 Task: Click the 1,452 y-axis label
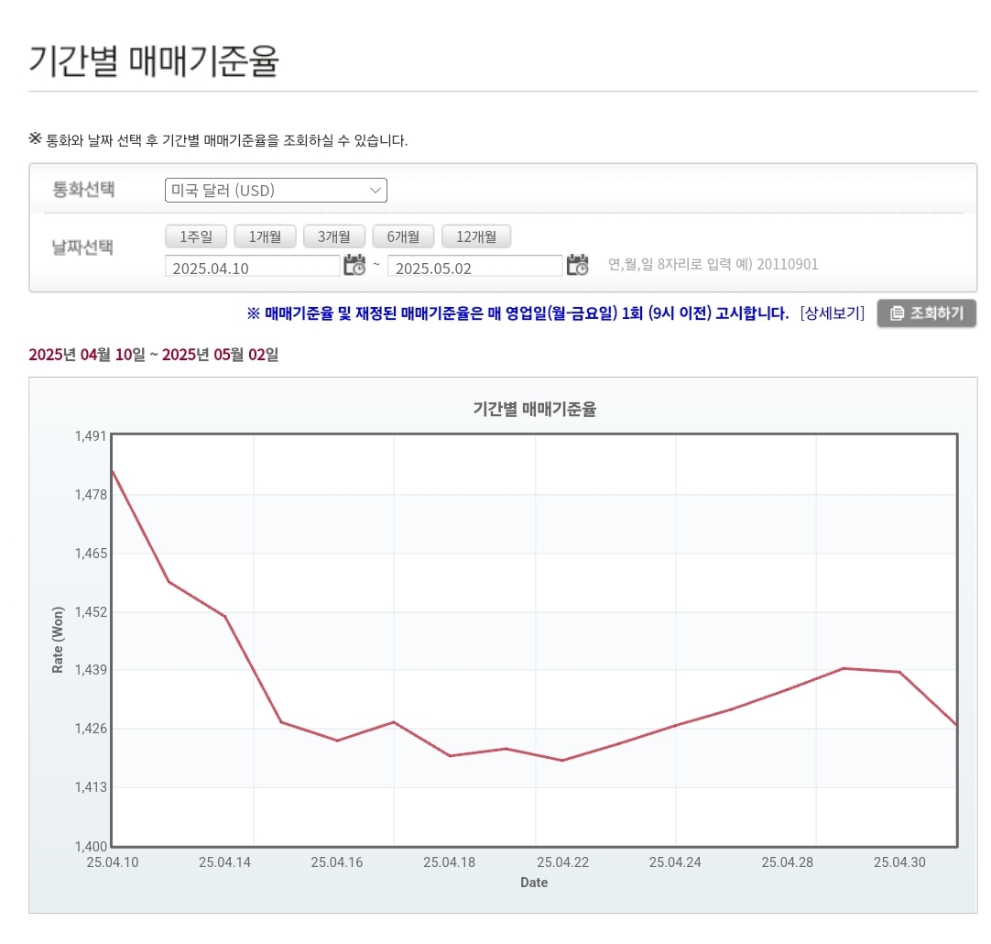[91, 612]
